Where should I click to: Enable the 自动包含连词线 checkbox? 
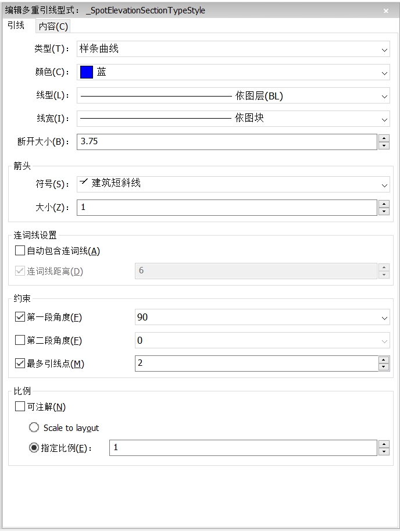(x=20, y=251)
